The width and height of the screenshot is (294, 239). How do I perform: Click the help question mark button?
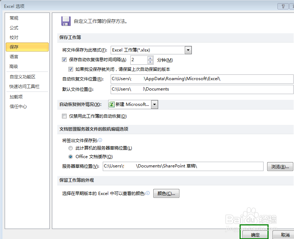(283, 6)
